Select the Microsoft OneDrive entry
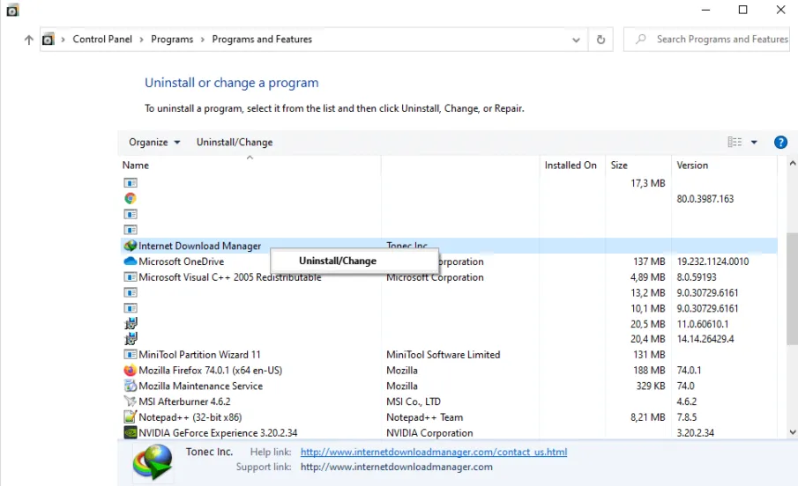Viewport: 798px width, 486px height. [x=181, y=261]
